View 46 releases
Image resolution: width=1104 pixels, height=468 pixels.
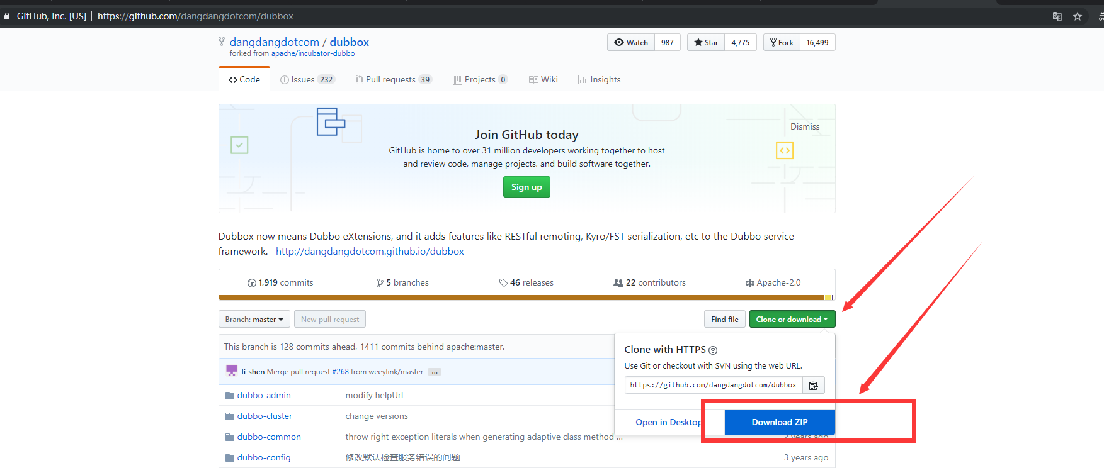[x=526, y=282]
